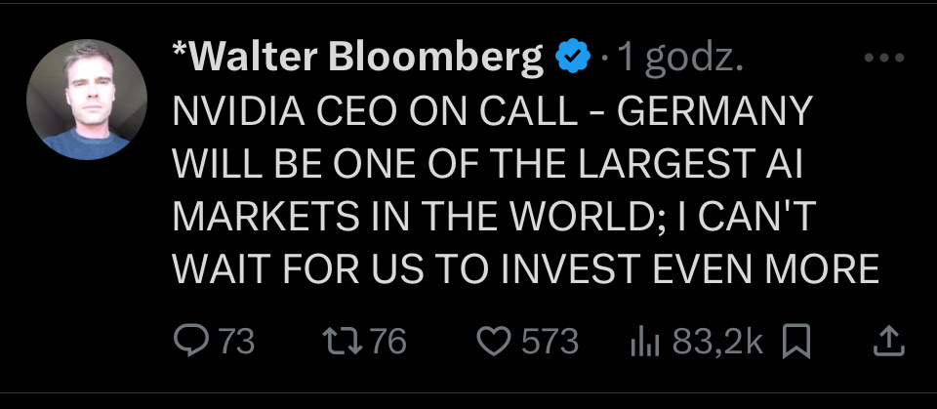Screen dimensions: 937x409
Task: Click the 83,2k views count
Action: point(717,341)
